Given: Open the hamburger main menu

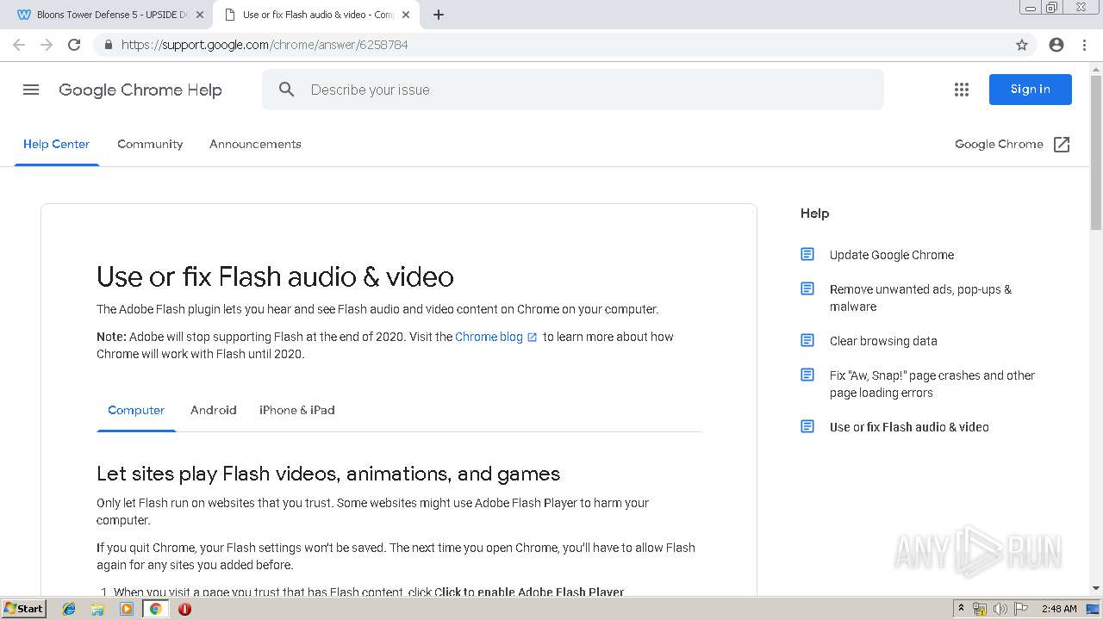Looking at the screenshot, I should tap(31, 90).
